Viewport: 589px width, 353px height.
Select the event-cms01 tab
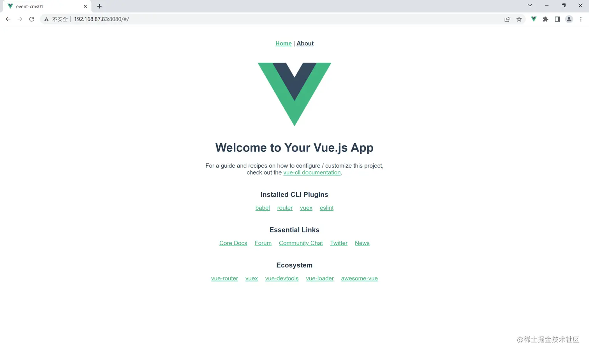click(43, 6)
